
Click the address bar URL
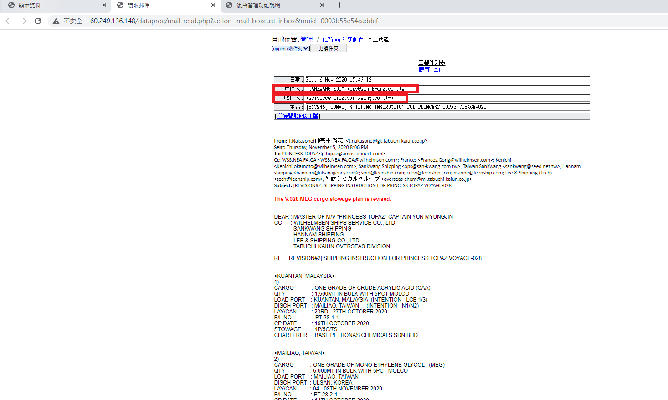(x=234, y=21)
